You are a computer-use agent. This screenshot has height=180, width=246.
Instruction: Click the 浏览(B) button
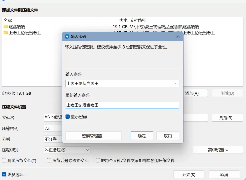pos(227,118)
